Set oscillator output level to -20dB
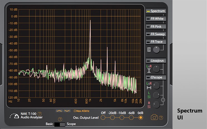 [x=112, y=118]
